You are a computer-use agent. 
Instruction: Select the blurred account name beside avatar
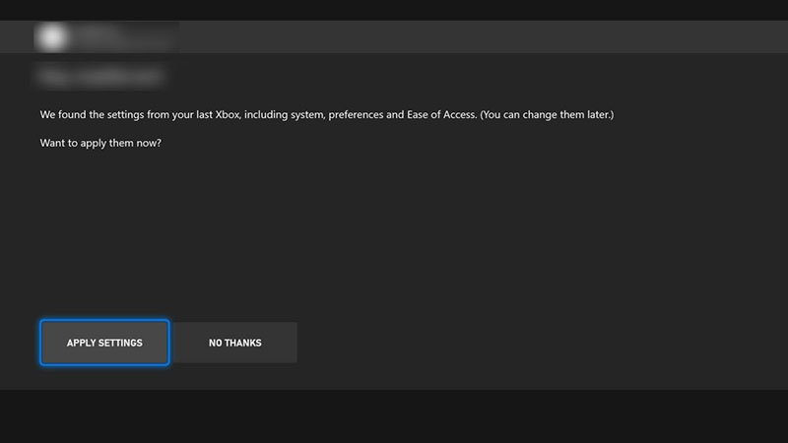tap(108, 36)
